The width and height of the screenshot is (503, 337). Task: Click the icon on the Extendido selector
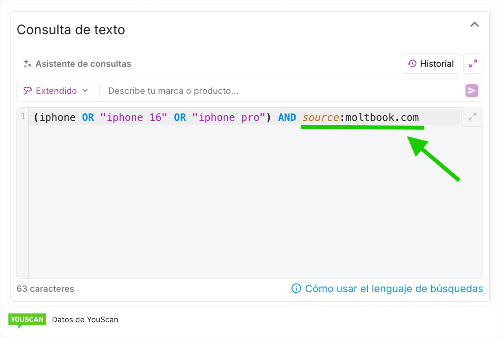click(x=28, y=91)
